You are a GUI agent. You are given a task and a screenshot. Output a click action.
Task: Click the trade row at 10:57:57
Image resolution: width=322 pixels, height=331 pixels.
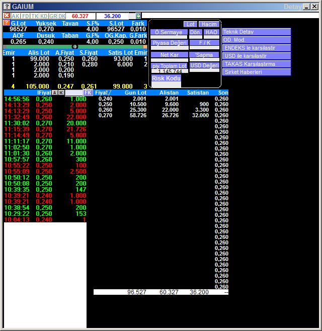pyautogui.click(x=45, y=159)
